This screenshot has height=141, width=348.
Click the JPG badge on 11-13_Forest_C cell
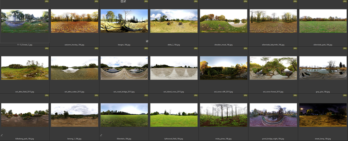click(x=47, y=1)
